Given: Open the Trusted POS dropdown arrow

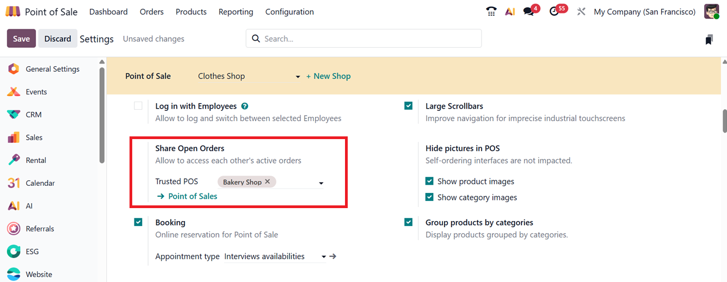Looking at the screenshot, I should coord(321,183).
